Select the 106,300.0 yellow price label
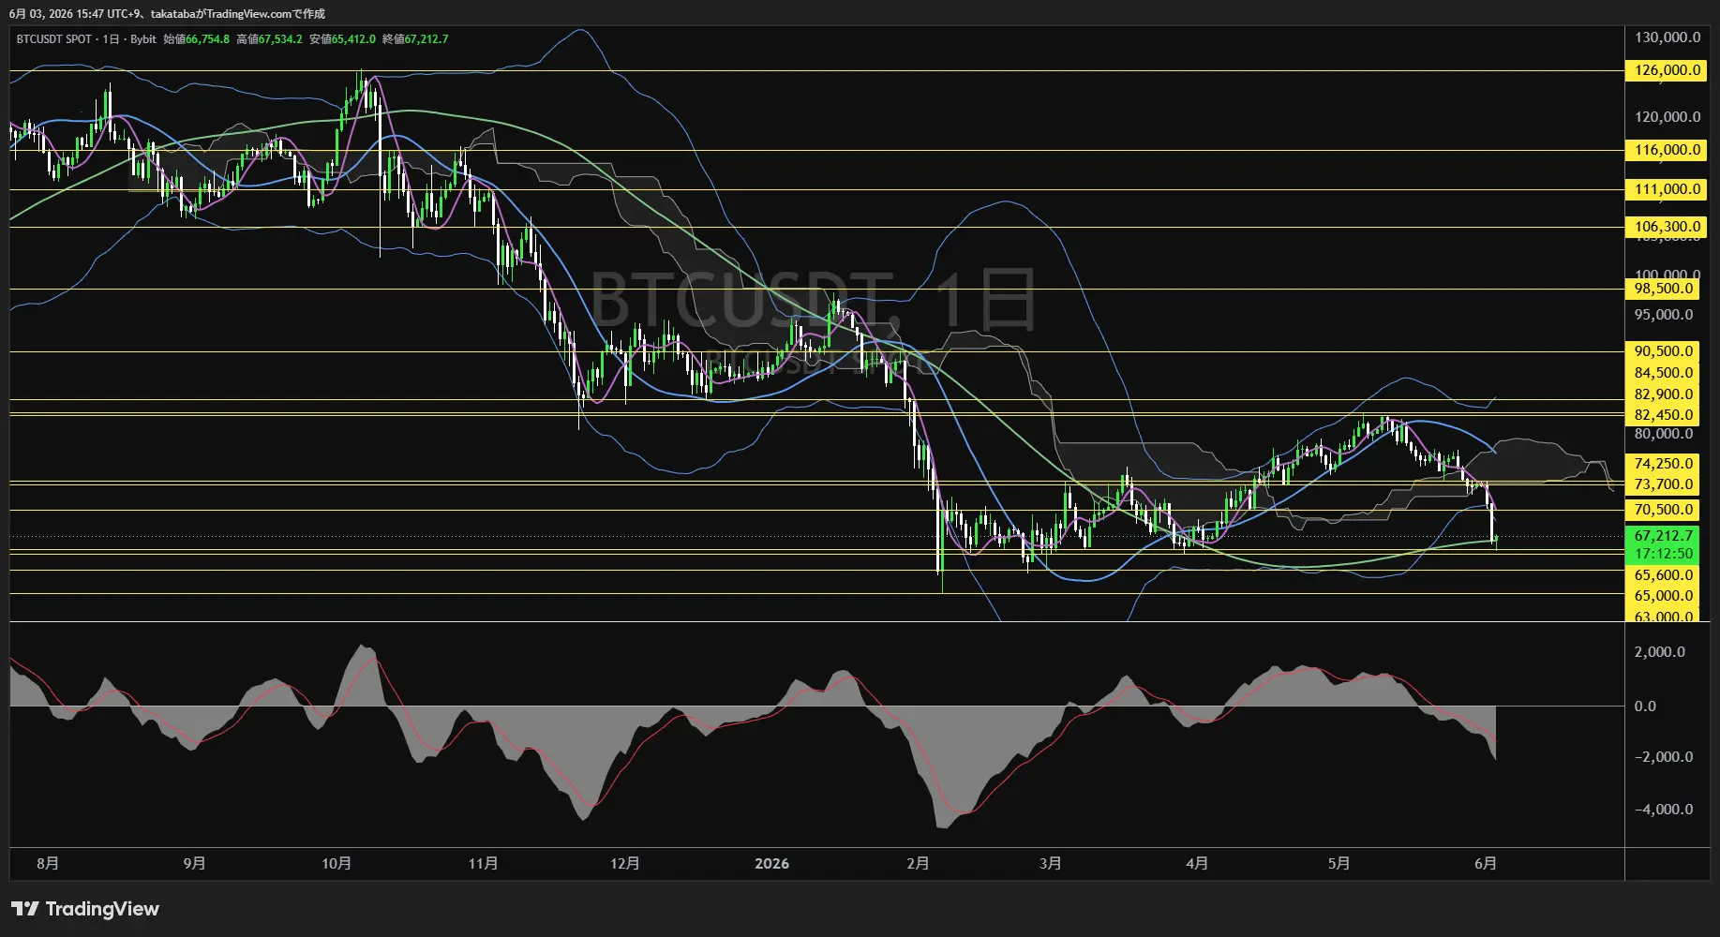Viewport: 1720px width, 937px height. coord(1667,227)
